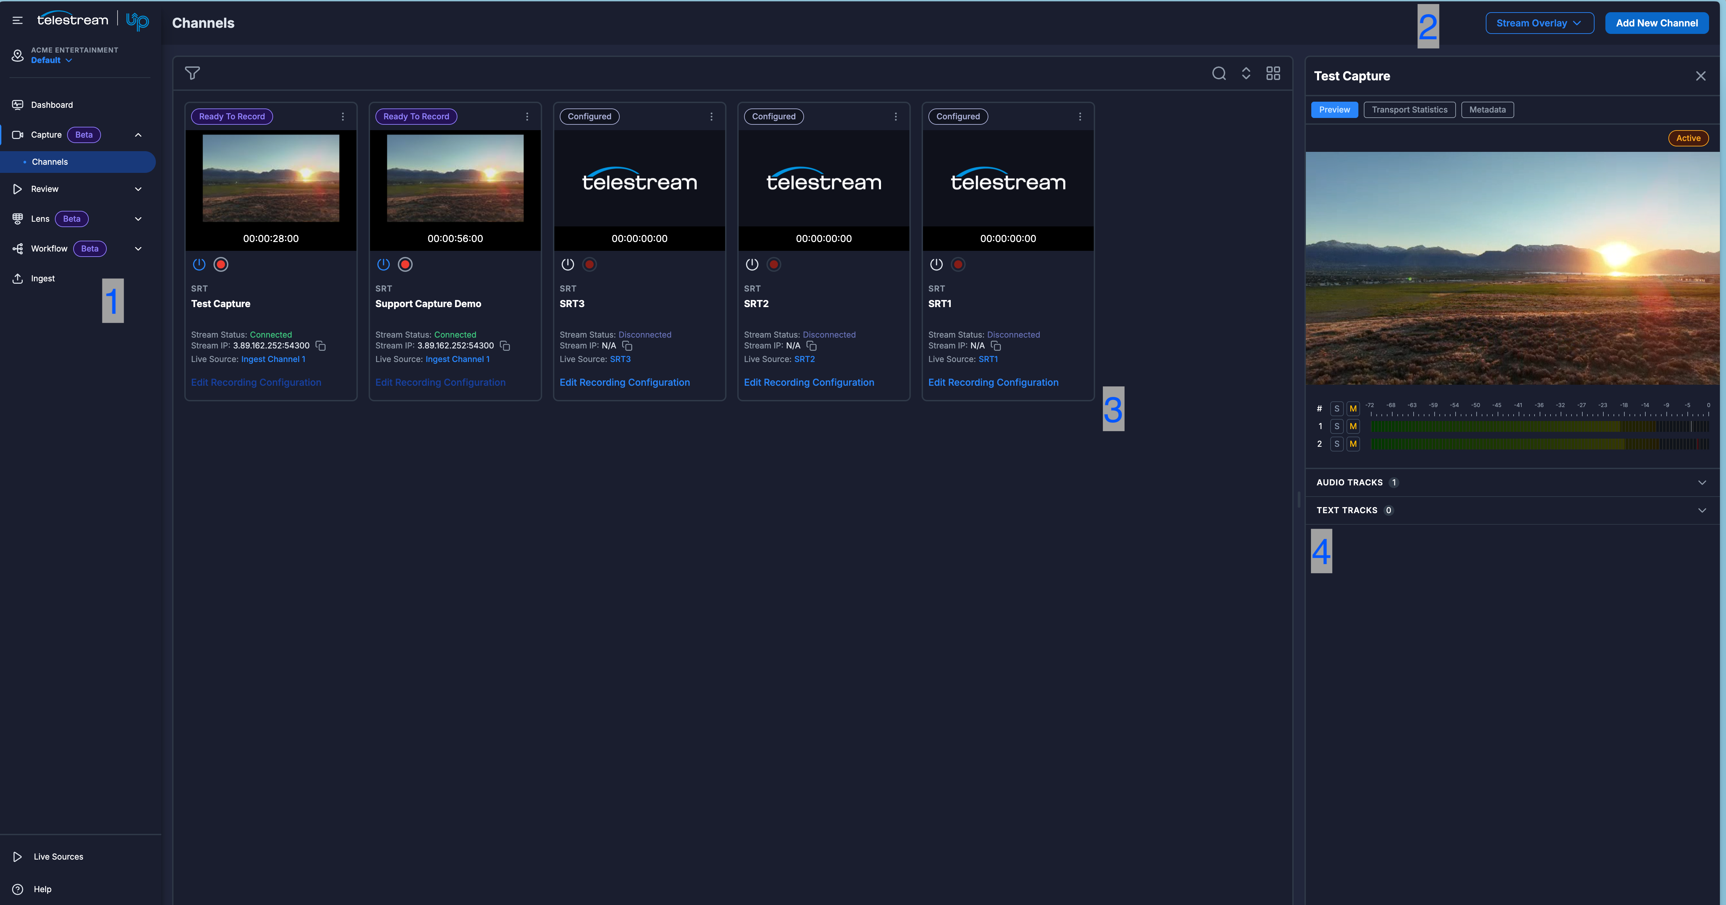Copy SRT3 stream IP
1726x905 pixels.
pos(627,346)
